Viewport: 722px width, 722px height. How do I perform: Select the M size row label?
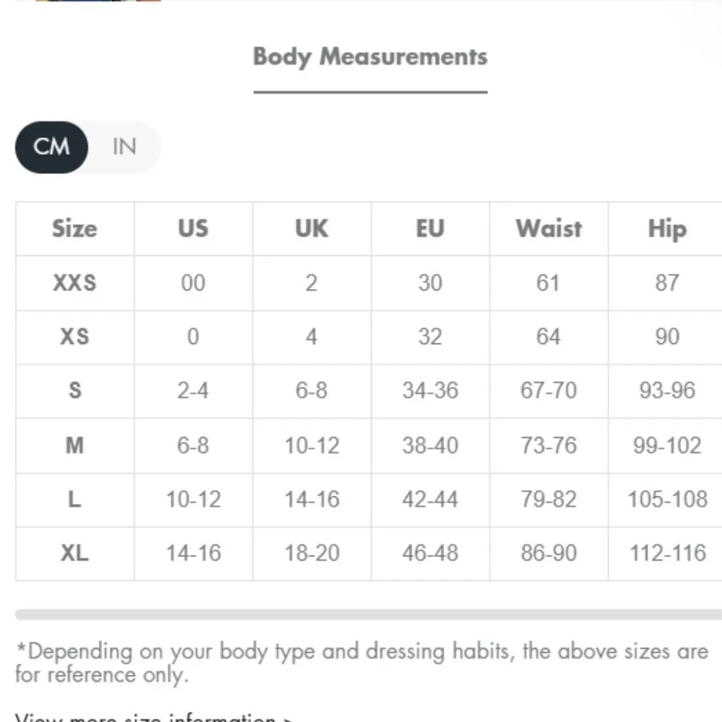74,445
